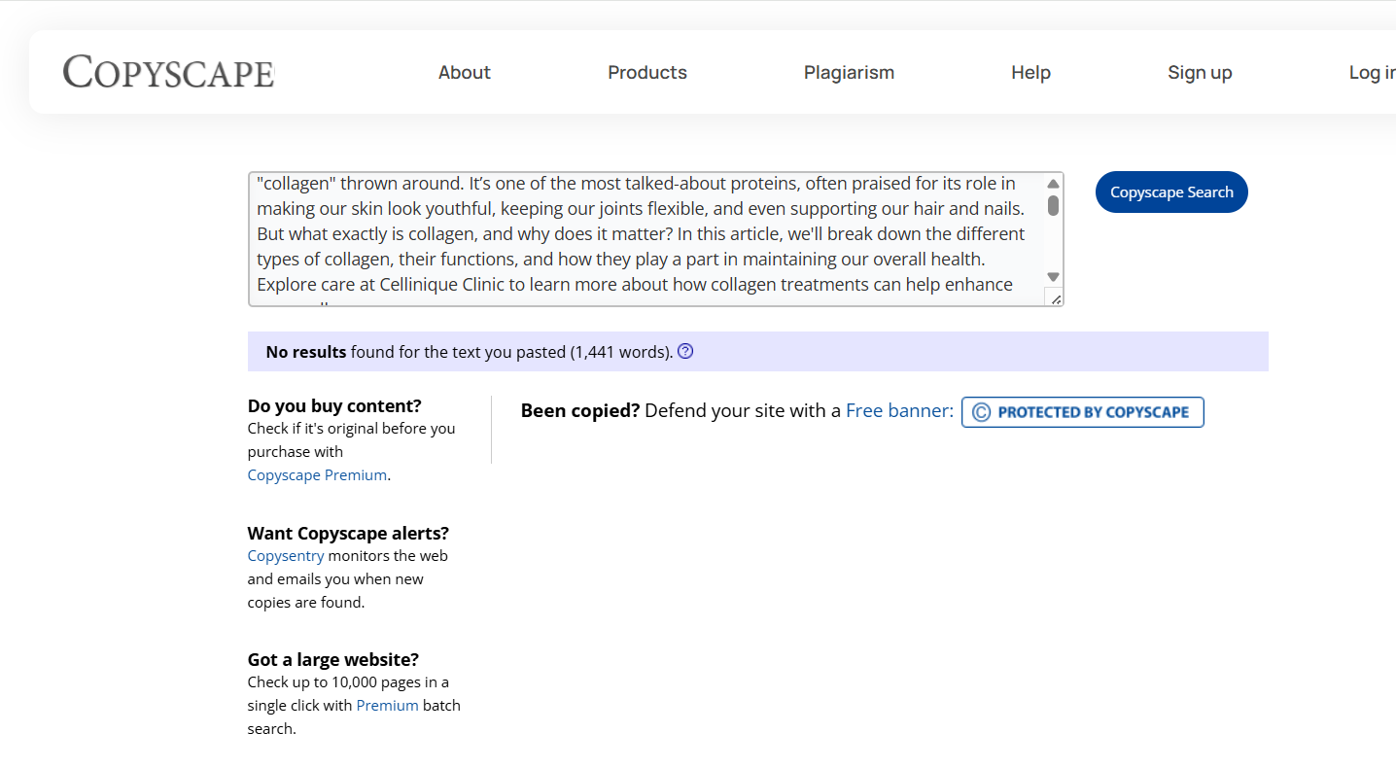This screenshot has width=1396, height=768.
Task: Open the About menu
Action: pos(464,73)
